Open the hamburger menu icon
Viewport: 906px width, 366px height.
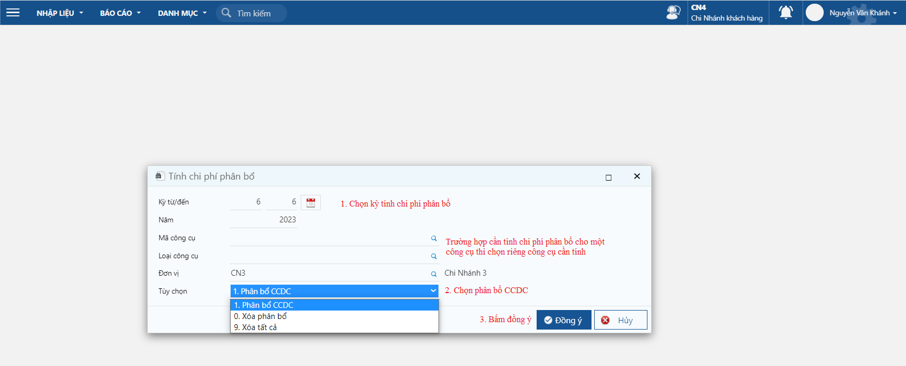point(13,12)
